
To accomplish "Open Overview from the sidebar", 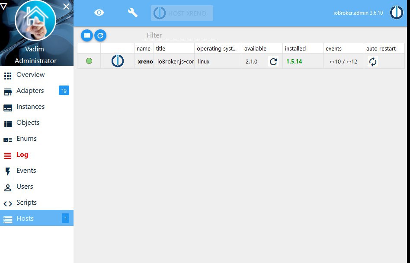I will tap(37, 75).
